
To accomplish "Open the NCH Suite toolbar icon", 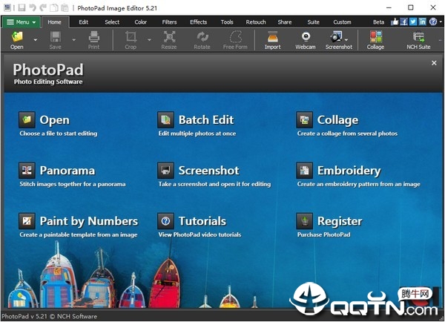I will click(419, 37).
